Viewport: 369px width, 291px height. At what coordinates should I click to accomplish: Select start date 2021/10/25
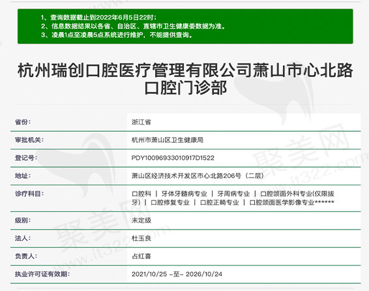(149, 274)
